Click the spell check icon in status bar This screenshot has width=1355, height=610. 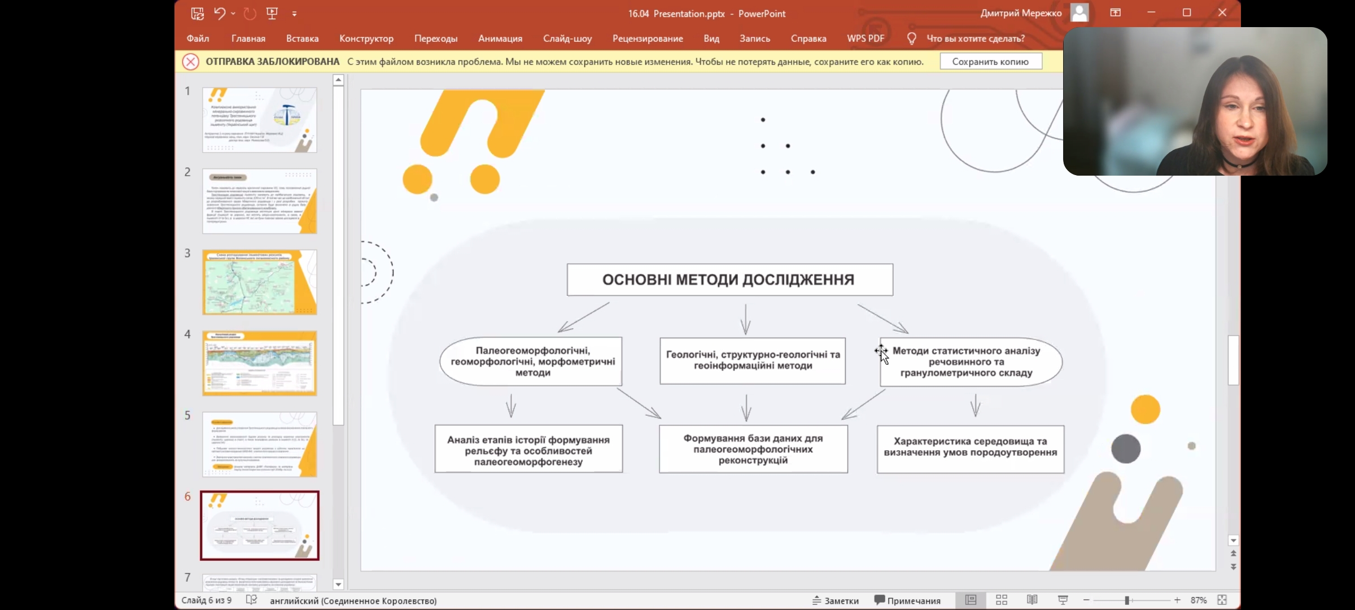(252, 600)
